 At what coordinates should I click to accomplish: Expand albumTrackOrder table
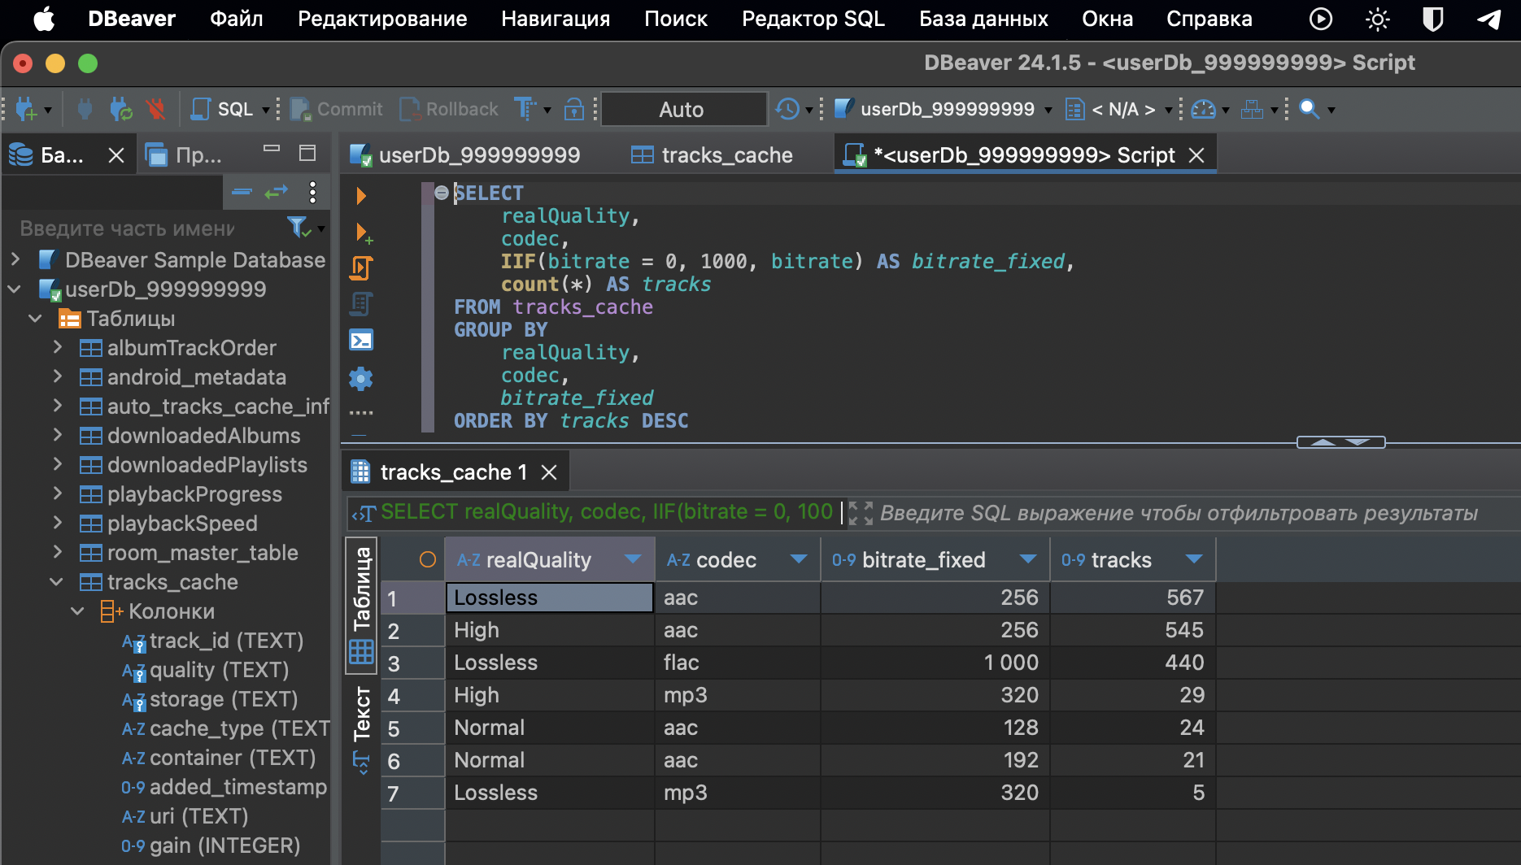pyautogui.click(x=57, y=348)
